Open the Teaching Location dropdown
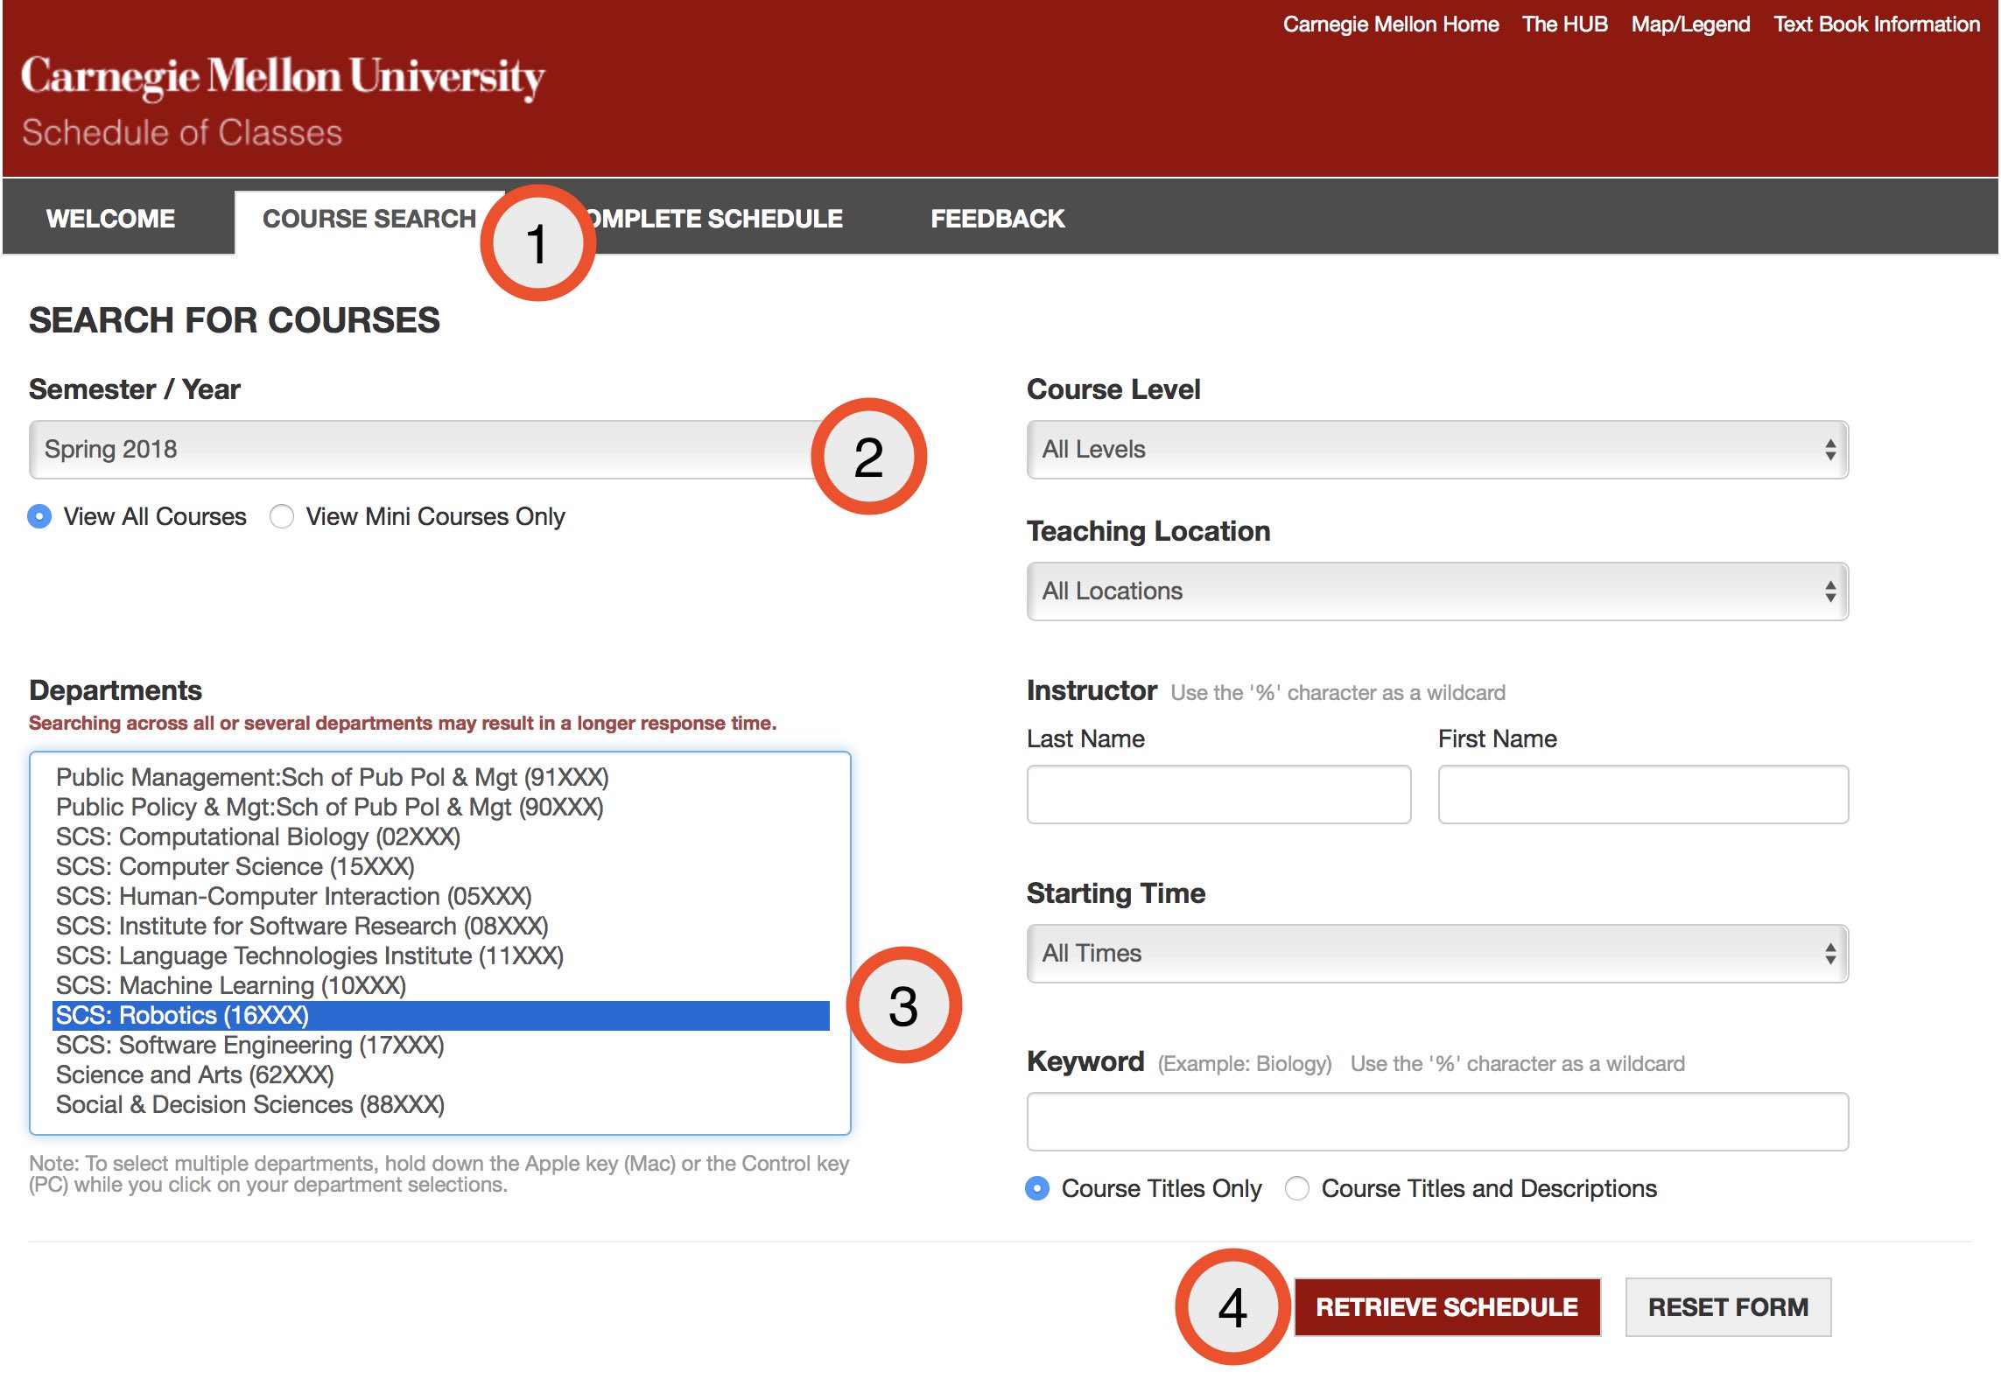The height and width of the screenshot is (1379, 2001). pos(1436,591)
